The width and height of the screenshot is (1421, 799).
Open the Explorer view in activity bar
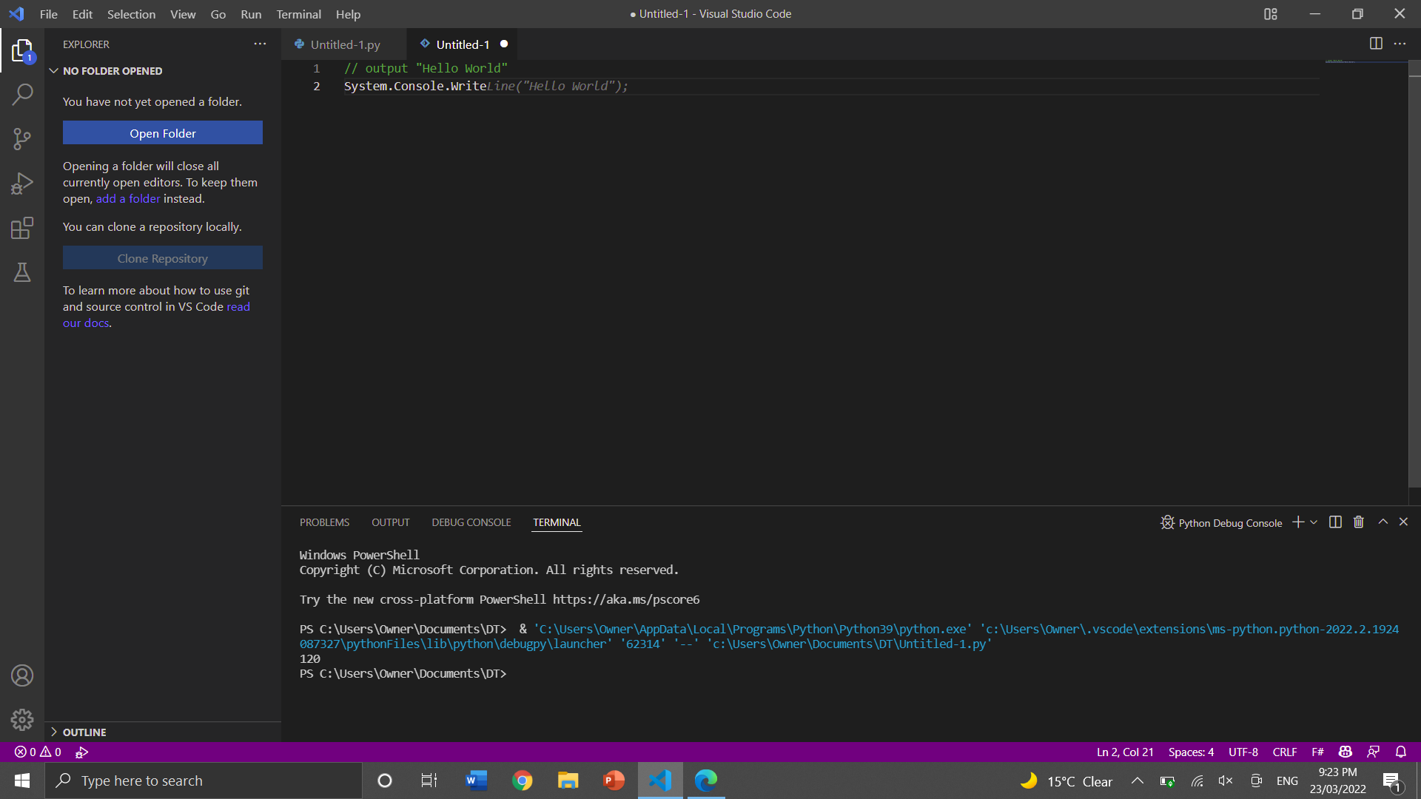pyautogui.click(x=22, y=51)
